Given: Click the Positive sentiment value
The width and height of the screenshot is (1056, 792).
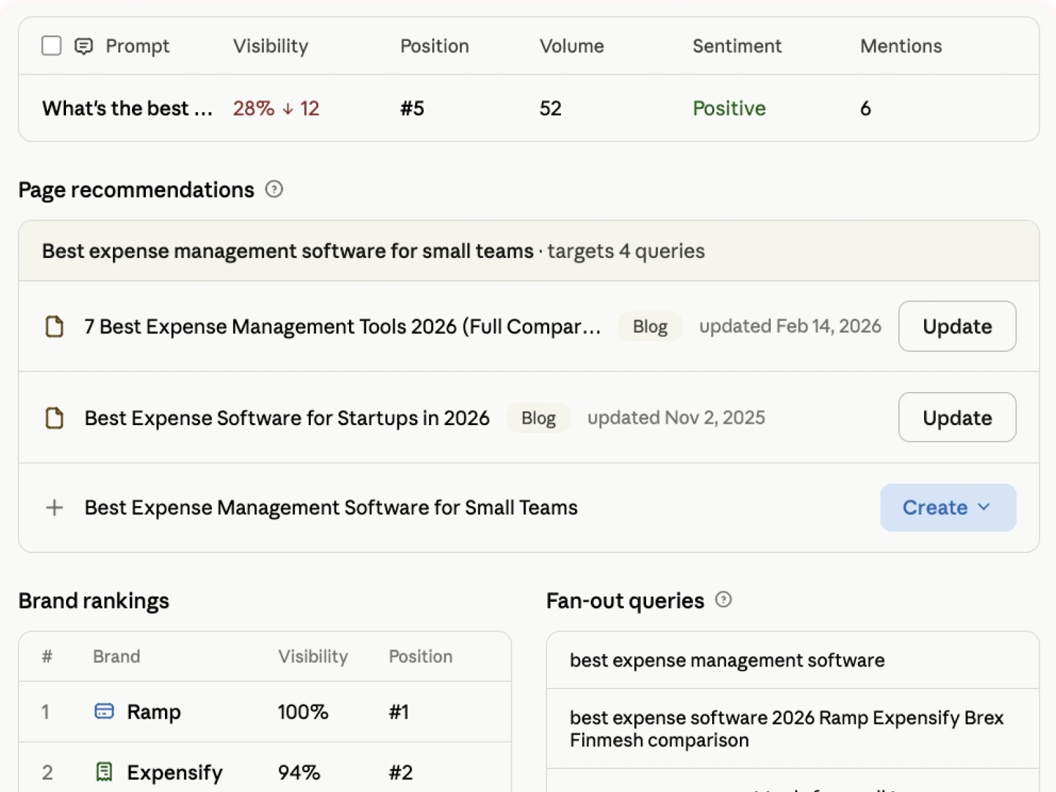Looking at the screenshot, I should pos(729,108).
